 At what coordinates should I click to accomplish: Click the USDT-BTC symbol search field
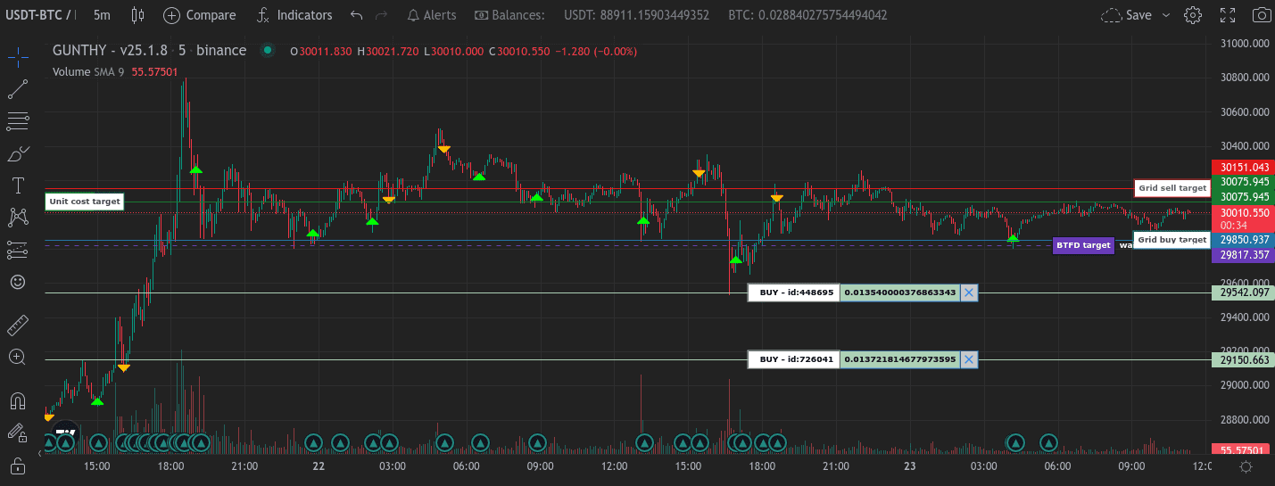coord(36,15)
